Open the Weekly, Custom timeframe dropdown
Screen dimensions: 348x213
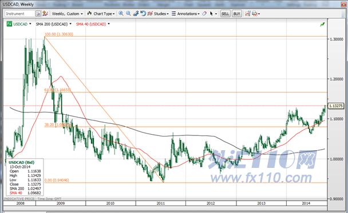(x=67, y=14)
